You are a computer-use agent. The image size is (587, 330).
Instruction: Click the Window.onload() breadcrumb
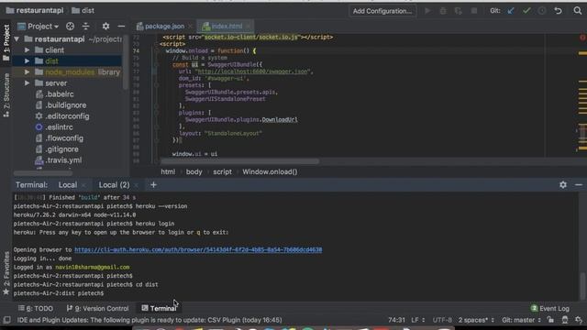(270, 171)
